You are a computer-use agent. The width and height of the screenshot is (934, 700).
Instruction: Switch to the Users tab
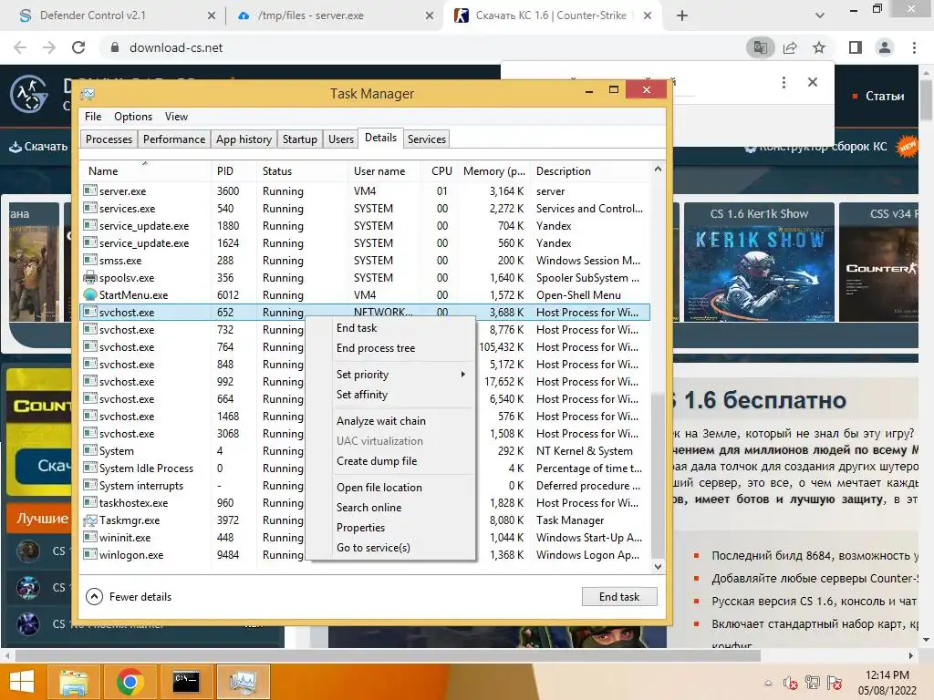(x=341, y=139)
